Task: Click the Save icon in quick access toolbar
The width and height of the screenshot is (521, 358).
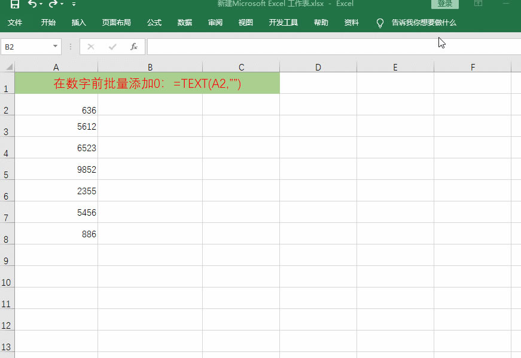Action: [15, 4]
